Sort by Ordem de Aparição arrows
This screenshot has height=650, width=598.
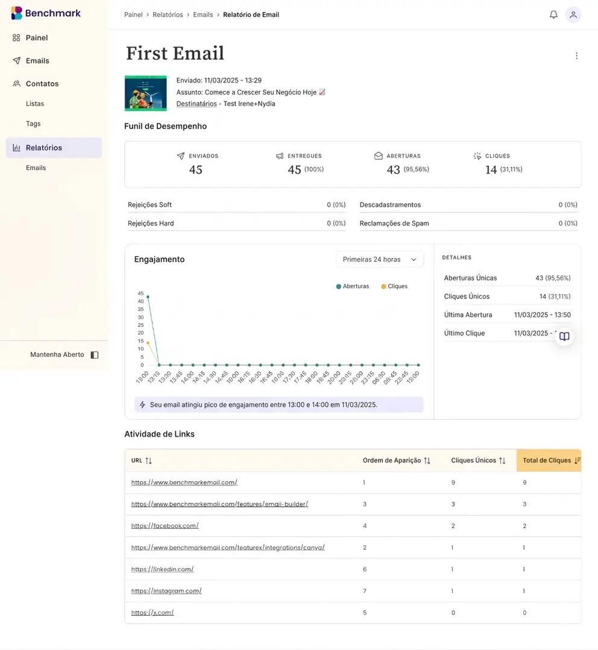(x=427, y=461)
